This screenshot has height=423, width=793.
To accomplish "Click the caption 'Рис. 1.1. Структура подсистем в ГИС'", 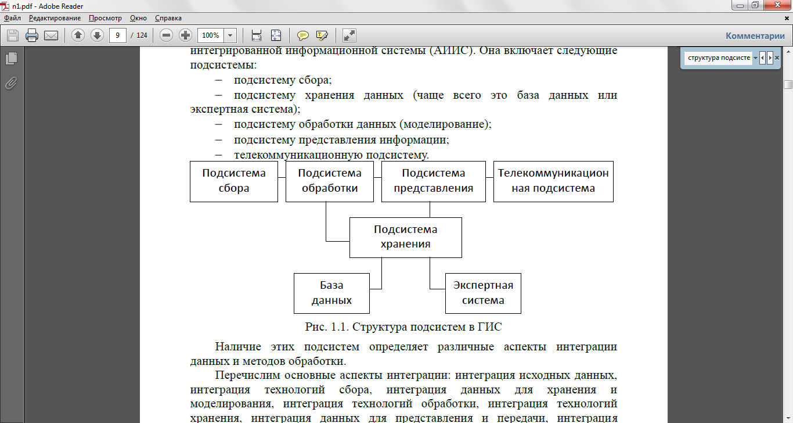I will pyautogui.click(x=403, y=327).
